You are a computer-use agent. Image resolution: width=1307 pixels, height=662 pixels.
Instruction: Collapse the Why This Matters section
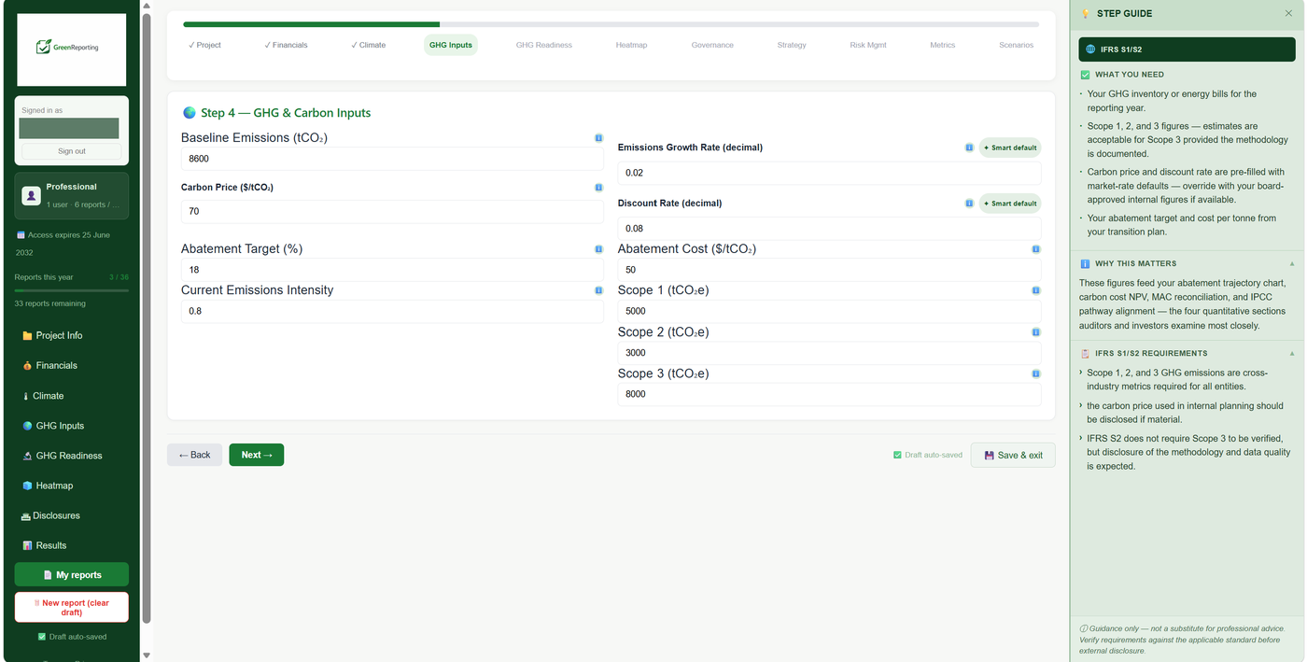1292,264
